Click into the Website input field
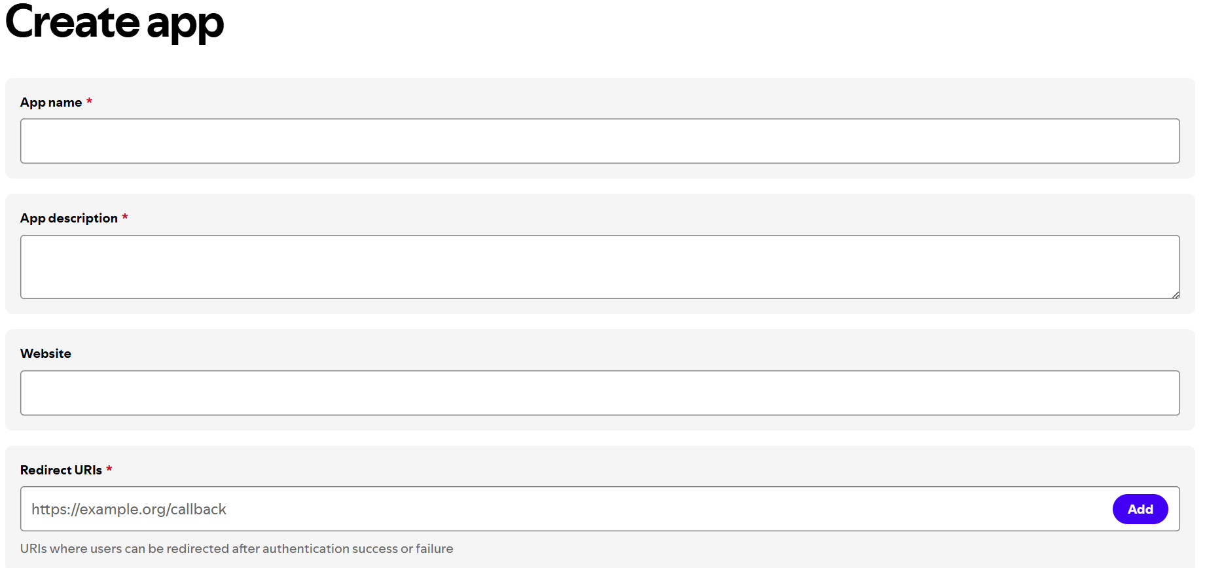Viewport: 1205px width, 568px height. [x=600, y=393]
